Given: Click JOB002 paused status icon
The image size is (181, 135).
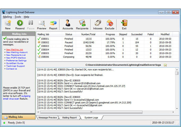Looking at the screenshot, I should click(39, 42).
